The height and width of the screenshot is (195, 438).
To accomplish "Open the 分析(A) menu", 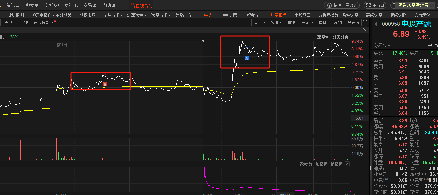I will (x=52, y=5).
